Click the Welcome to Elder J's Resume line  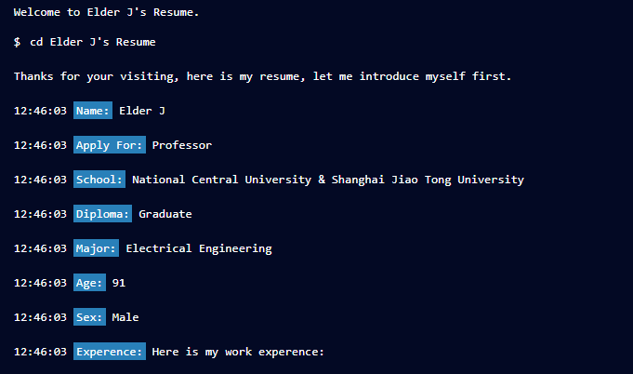[107, 12]
